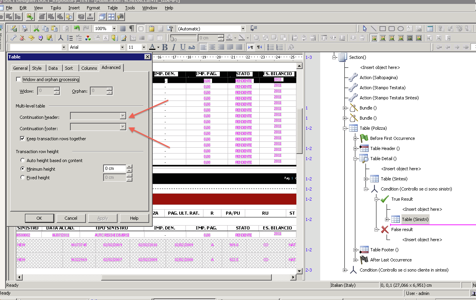The image size is (476, 300).
Task: Open the Format menu
Action: tap(93, 8)
